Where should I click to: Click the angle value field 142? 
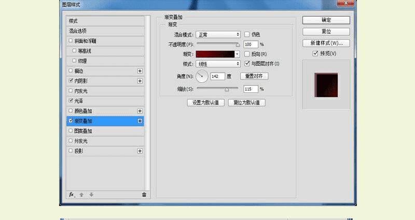pyautogui.click(x=217, y=76)
